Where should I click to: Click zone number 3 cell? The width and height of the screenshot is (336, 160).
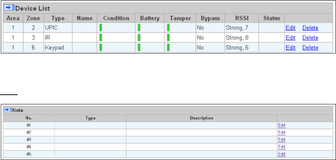click(33, 38)
